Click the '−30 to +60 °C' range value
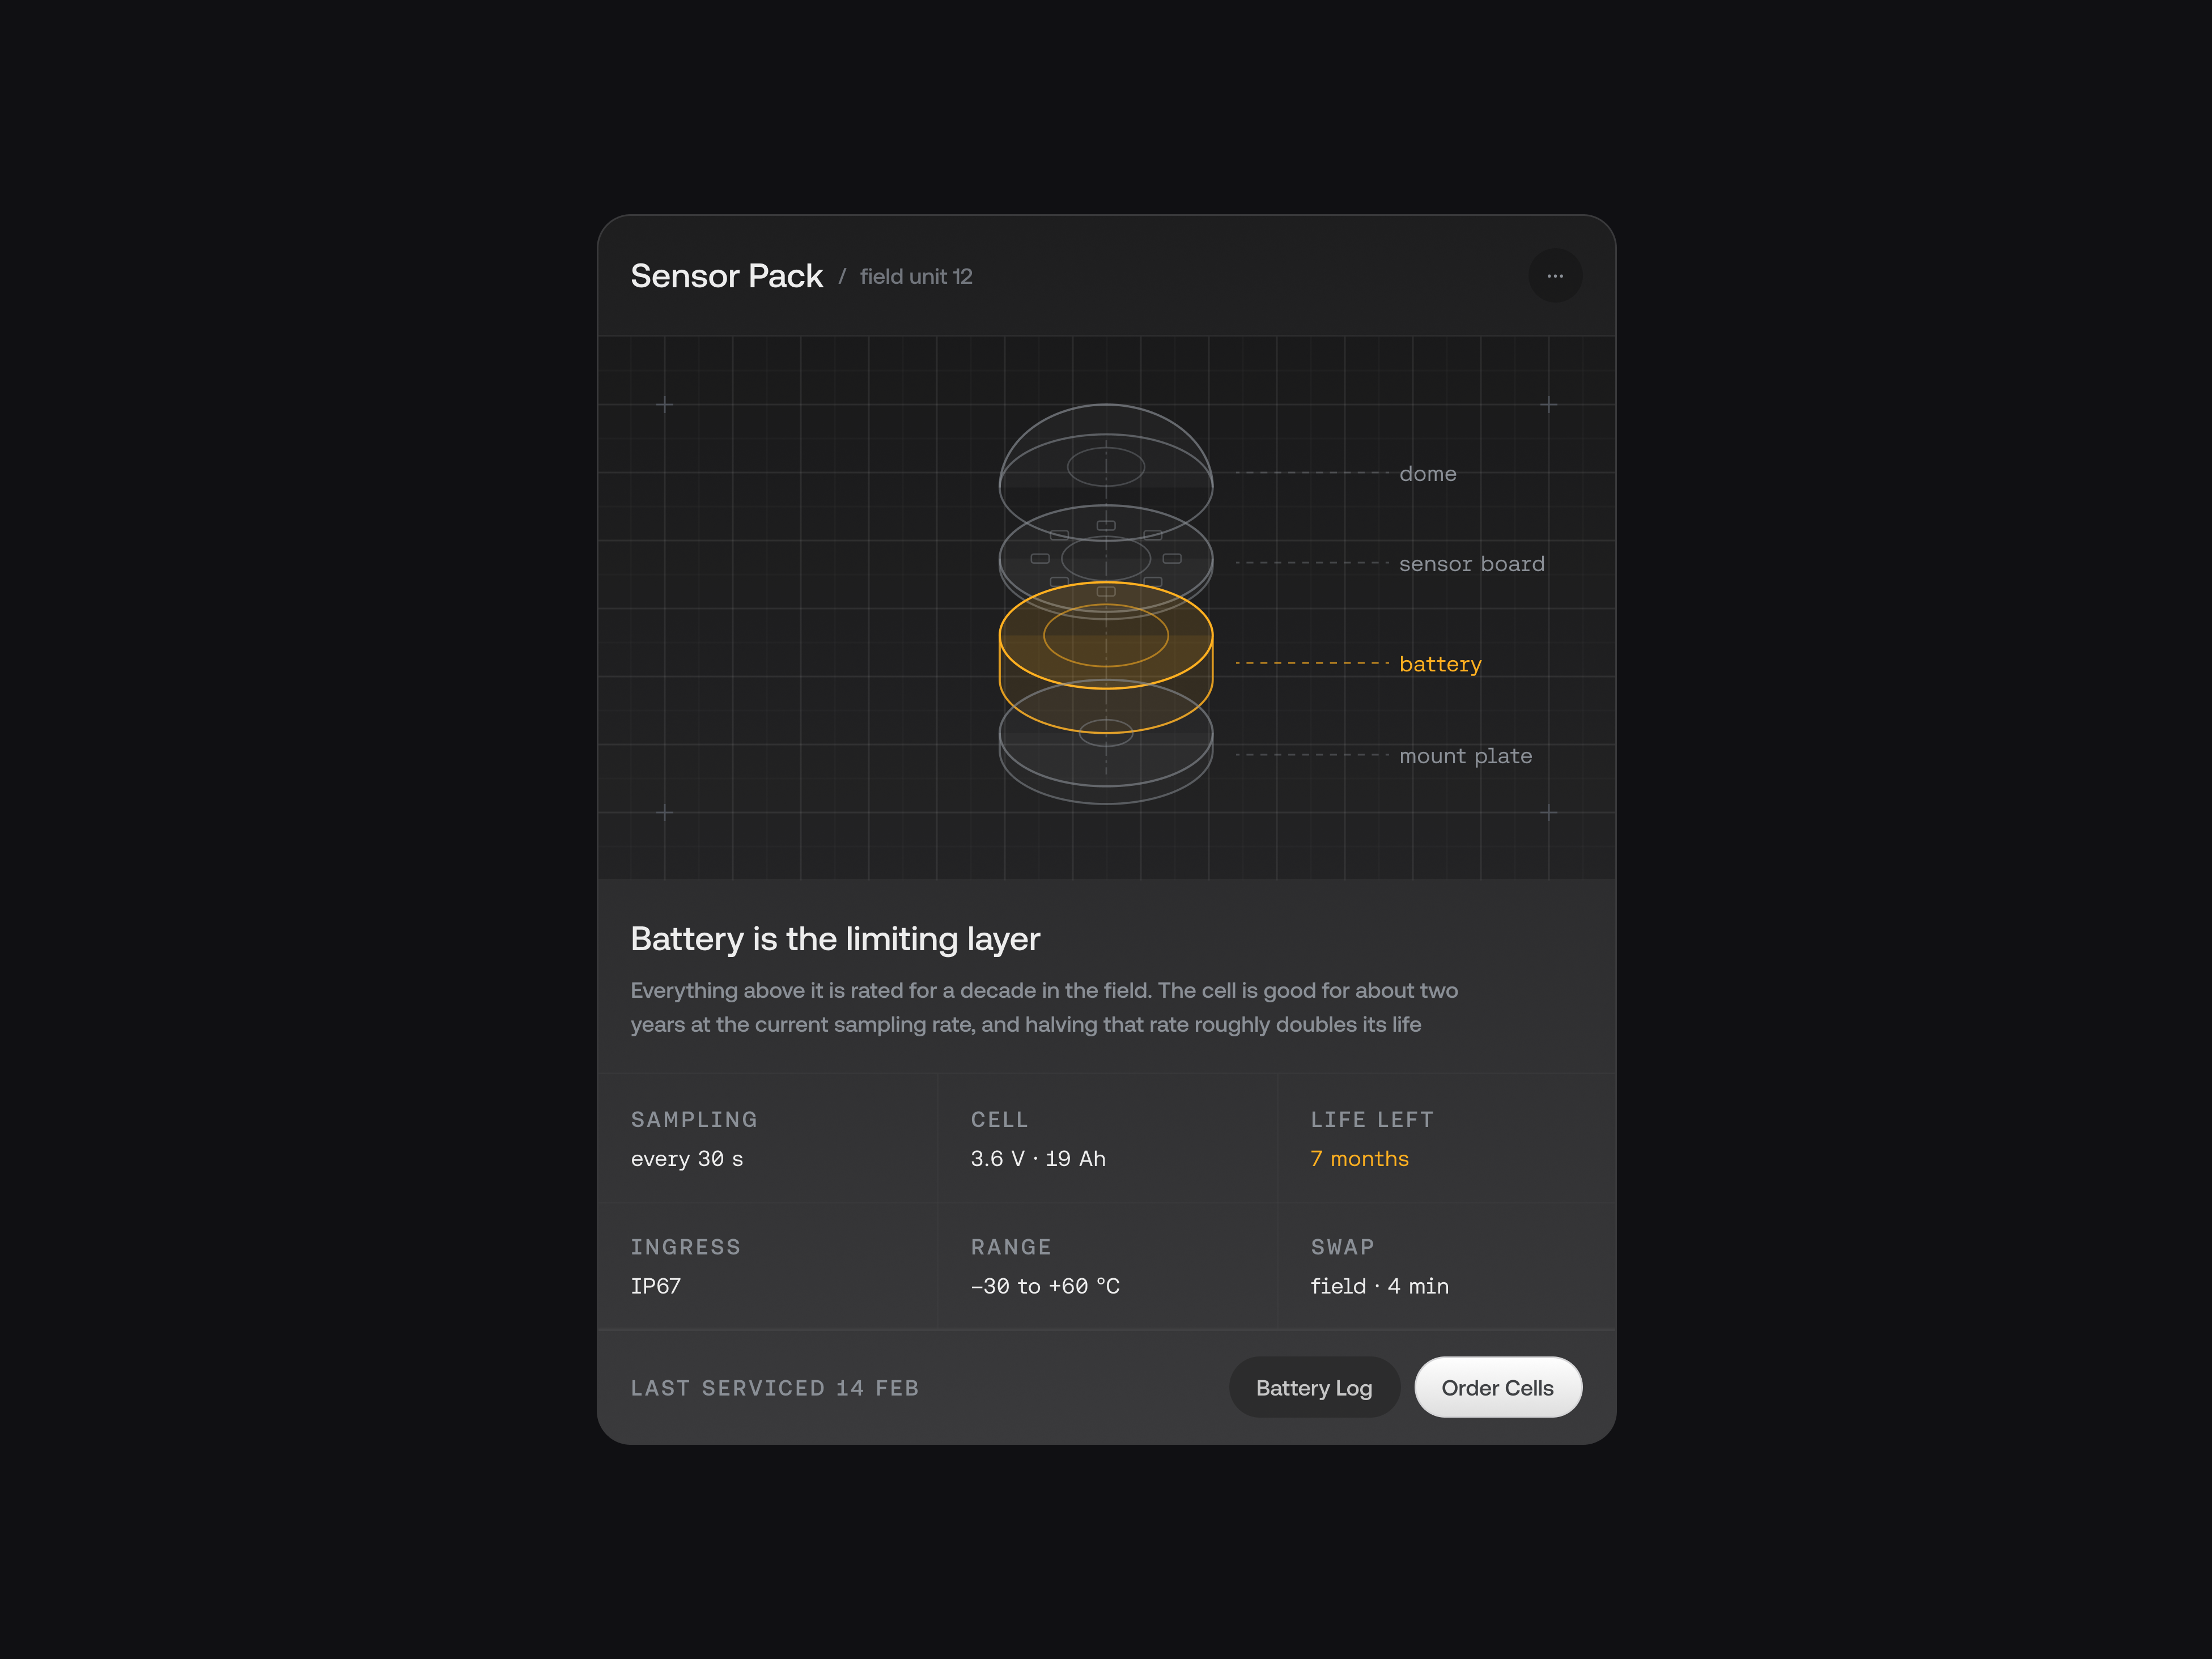The image size is (2212, 1659). click(x=1045, y=1286)
